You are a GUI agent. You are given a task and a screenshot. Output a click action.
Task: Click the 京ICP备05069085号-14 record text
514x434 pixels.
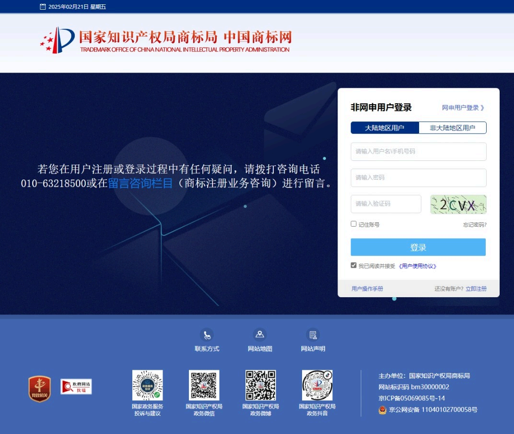click(412, 398)
